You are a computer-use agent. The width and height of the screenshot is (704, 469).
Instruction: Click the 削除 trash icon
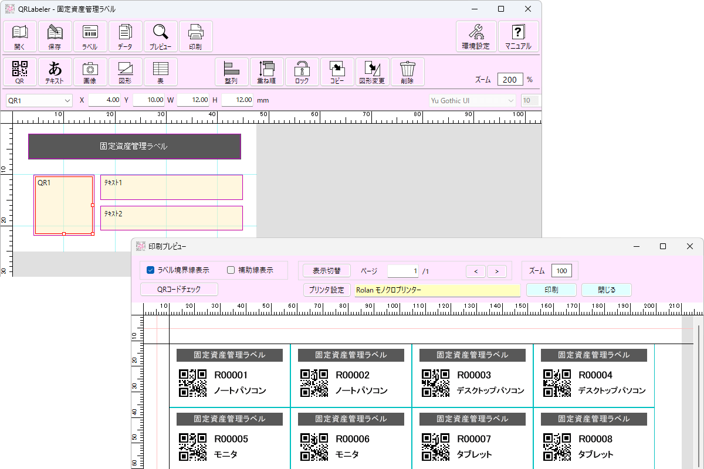coord(407,72)
